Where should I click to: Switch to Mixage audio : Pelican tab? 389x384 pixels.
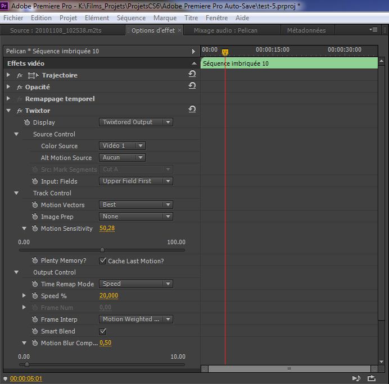click(225, 30)
